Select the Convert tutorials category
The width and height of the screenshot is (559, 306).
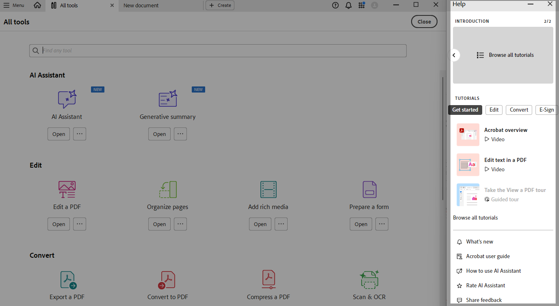coord(519,110)
